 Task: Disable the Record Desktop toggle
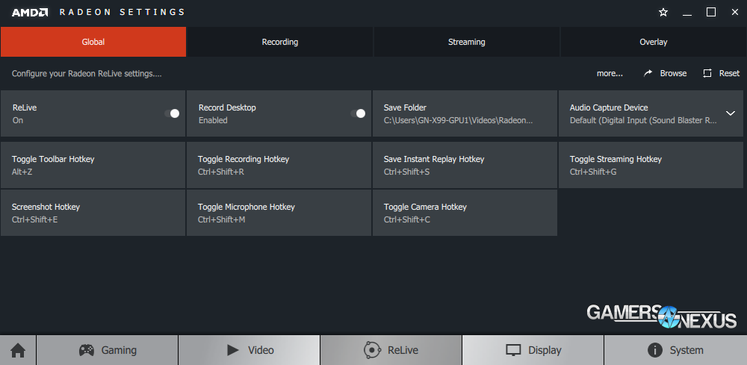[358, 113]
